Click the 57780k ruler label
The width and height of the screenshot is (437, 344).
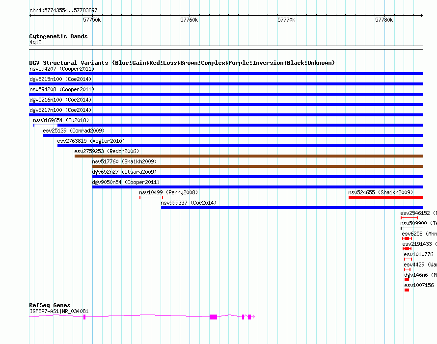tap(384, 20)
